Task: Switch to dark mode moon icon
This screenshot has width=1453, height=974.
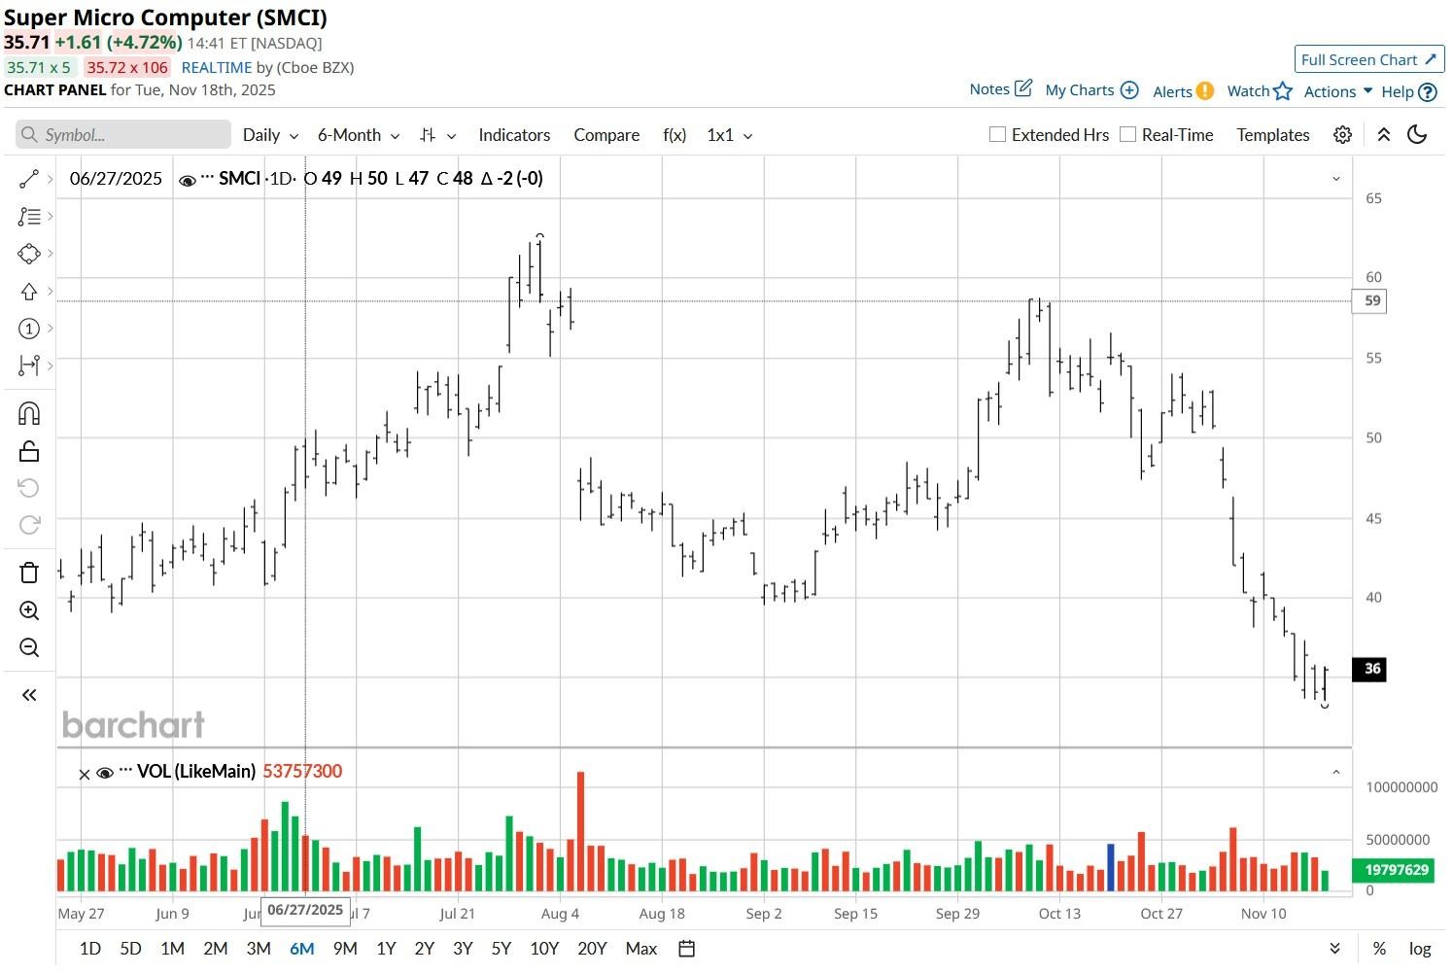Action: [1418, 135]
